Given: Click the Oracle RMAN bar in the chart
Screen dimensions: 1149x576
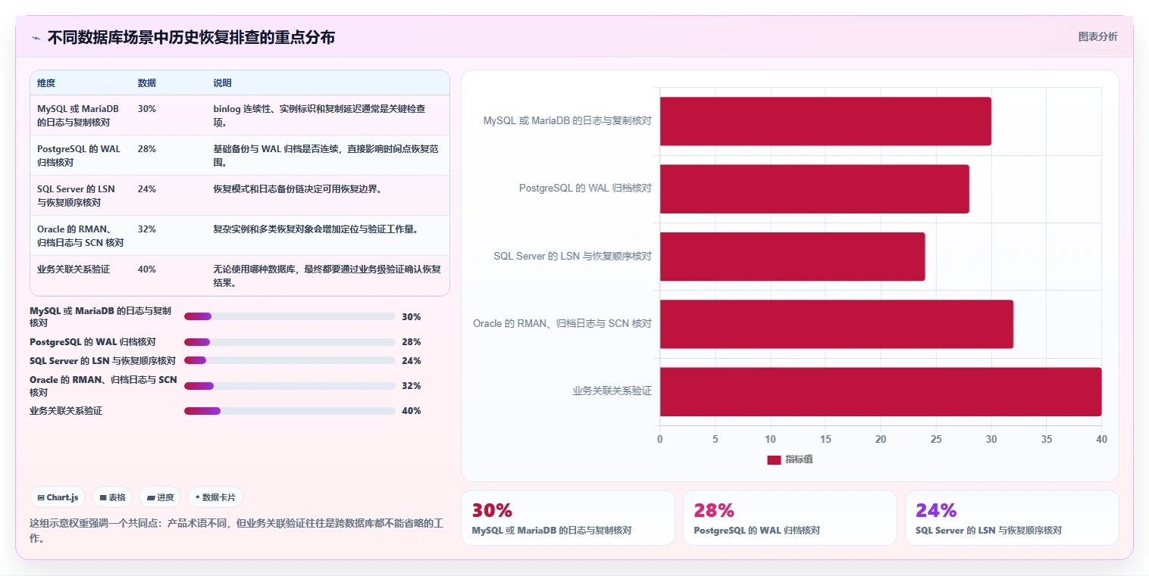Looking at the screenshot, I should (x=837, y=324).
